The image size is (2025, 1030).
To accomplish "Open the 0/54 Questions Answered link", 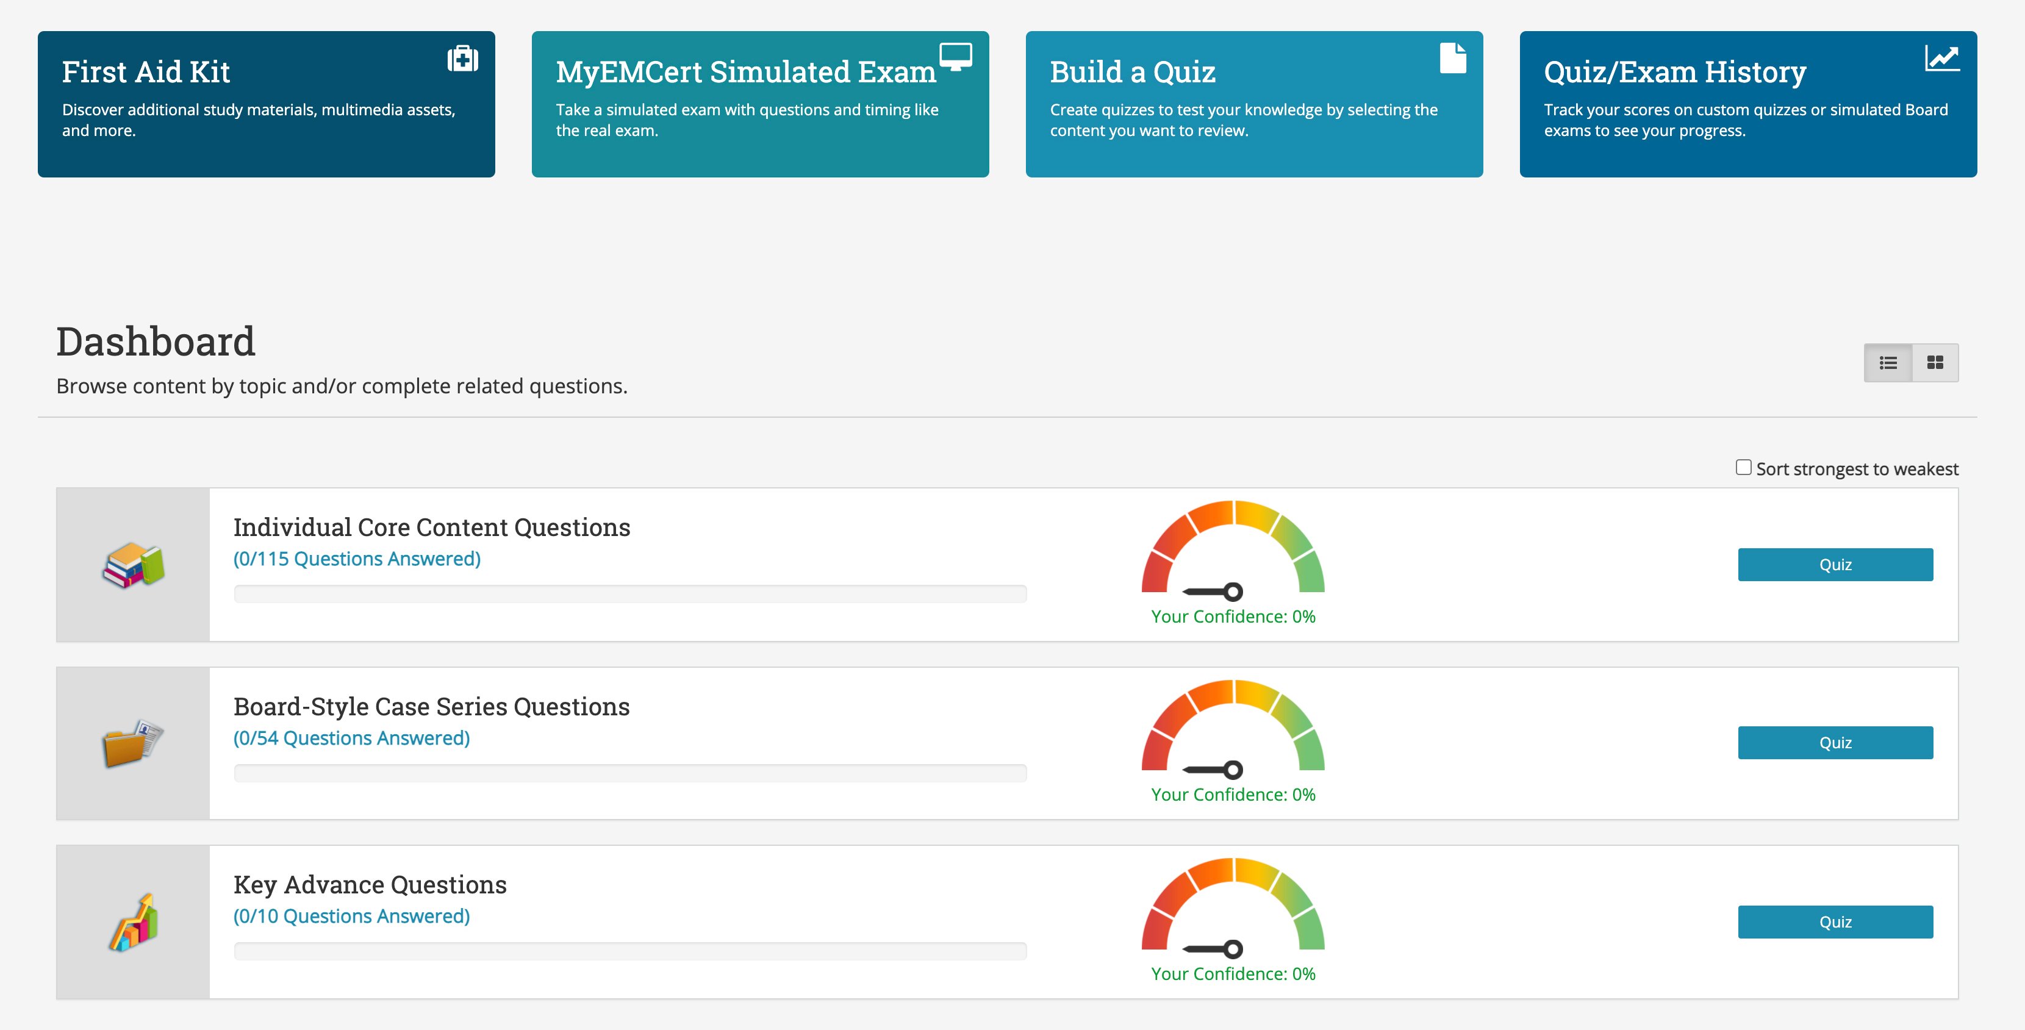I will (351, 738).
